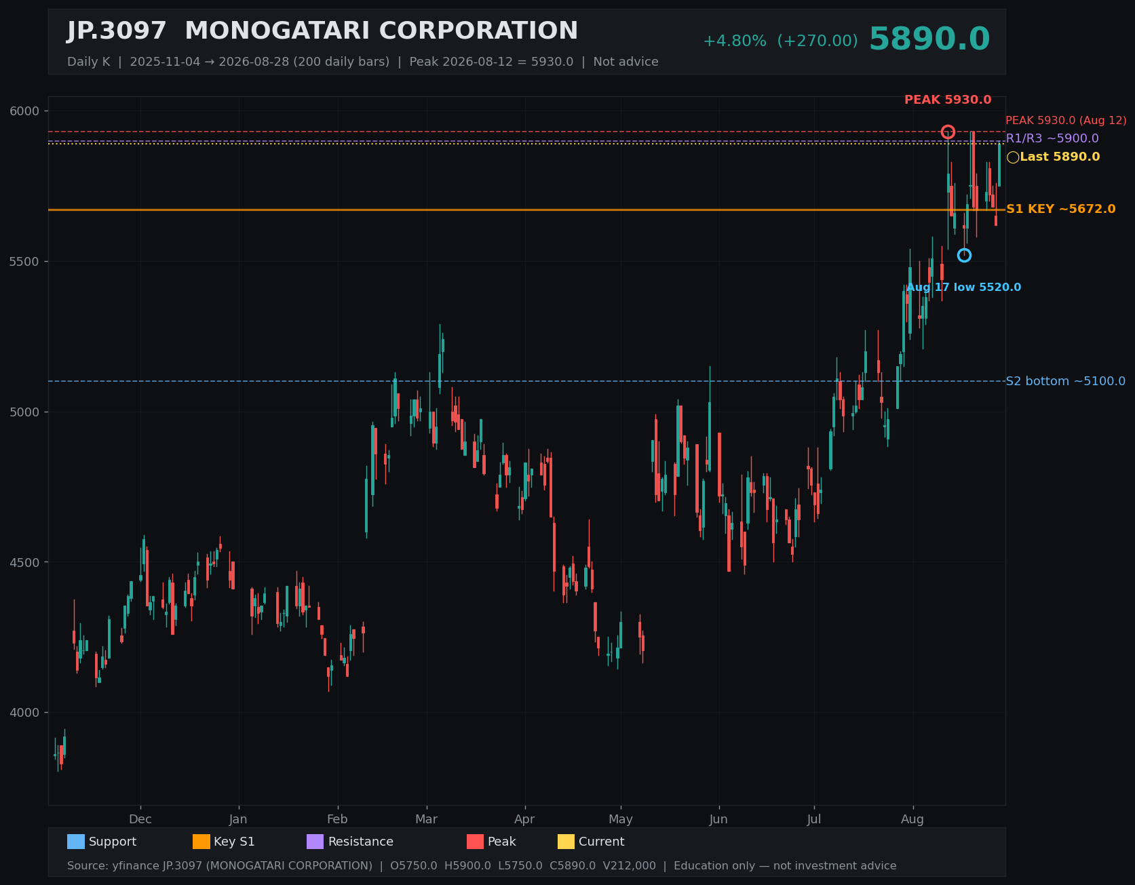The height and width of the screenshot is (885, 1135).
Task: Click the Peak legend label
Action: point(502,842)
